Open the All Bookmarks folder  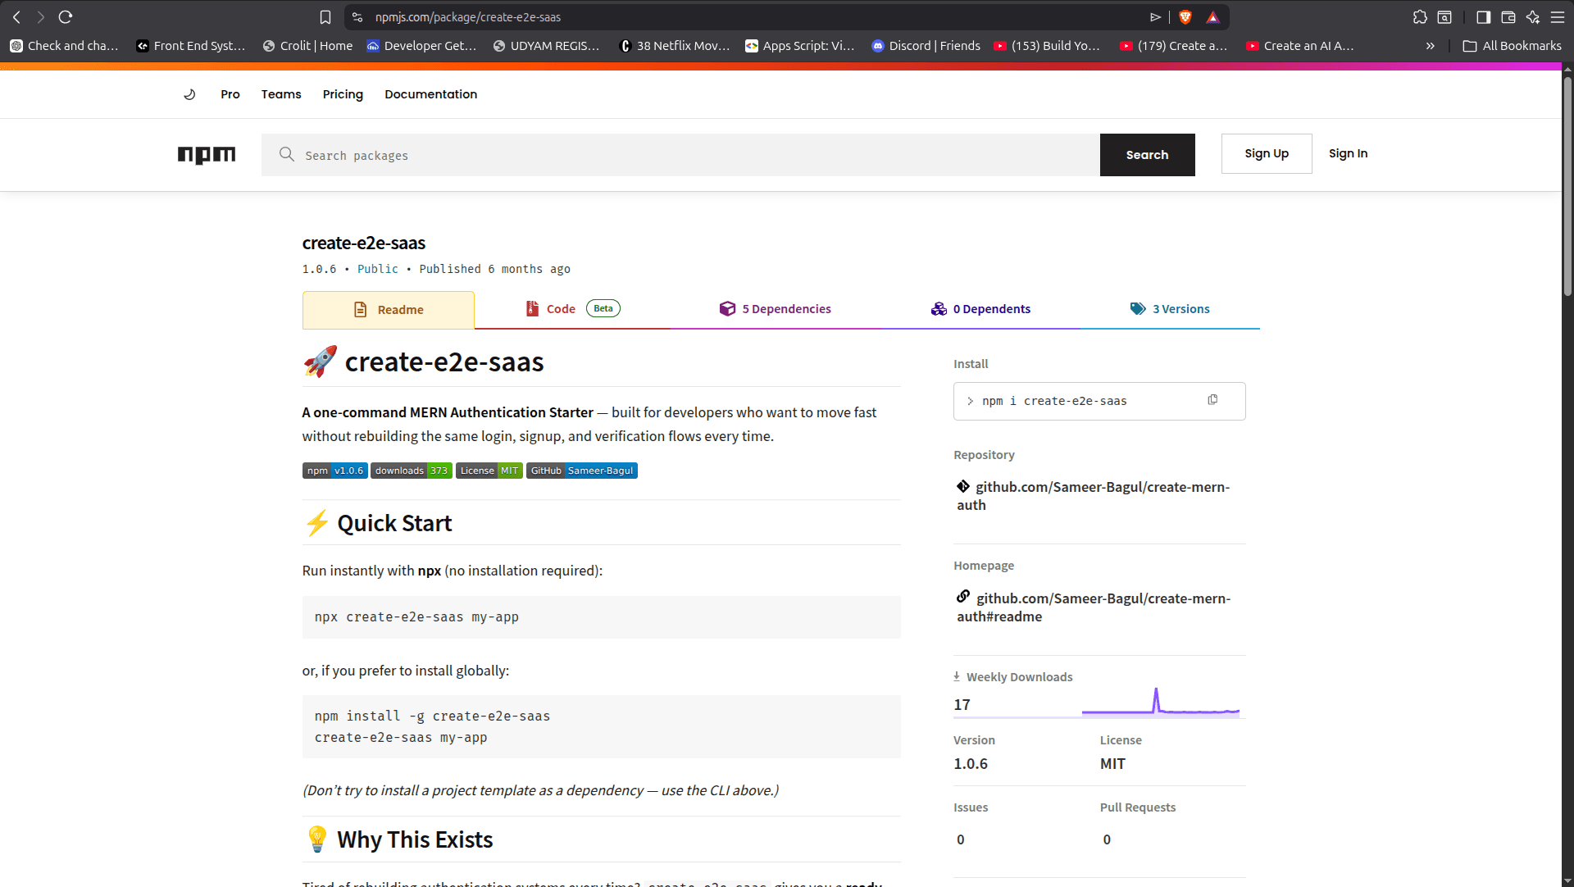tap(1513, 46)
